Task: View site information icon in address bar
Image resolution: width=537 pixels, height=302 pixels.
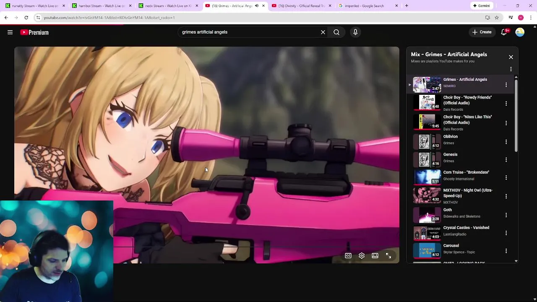Action: coord(38,18)
